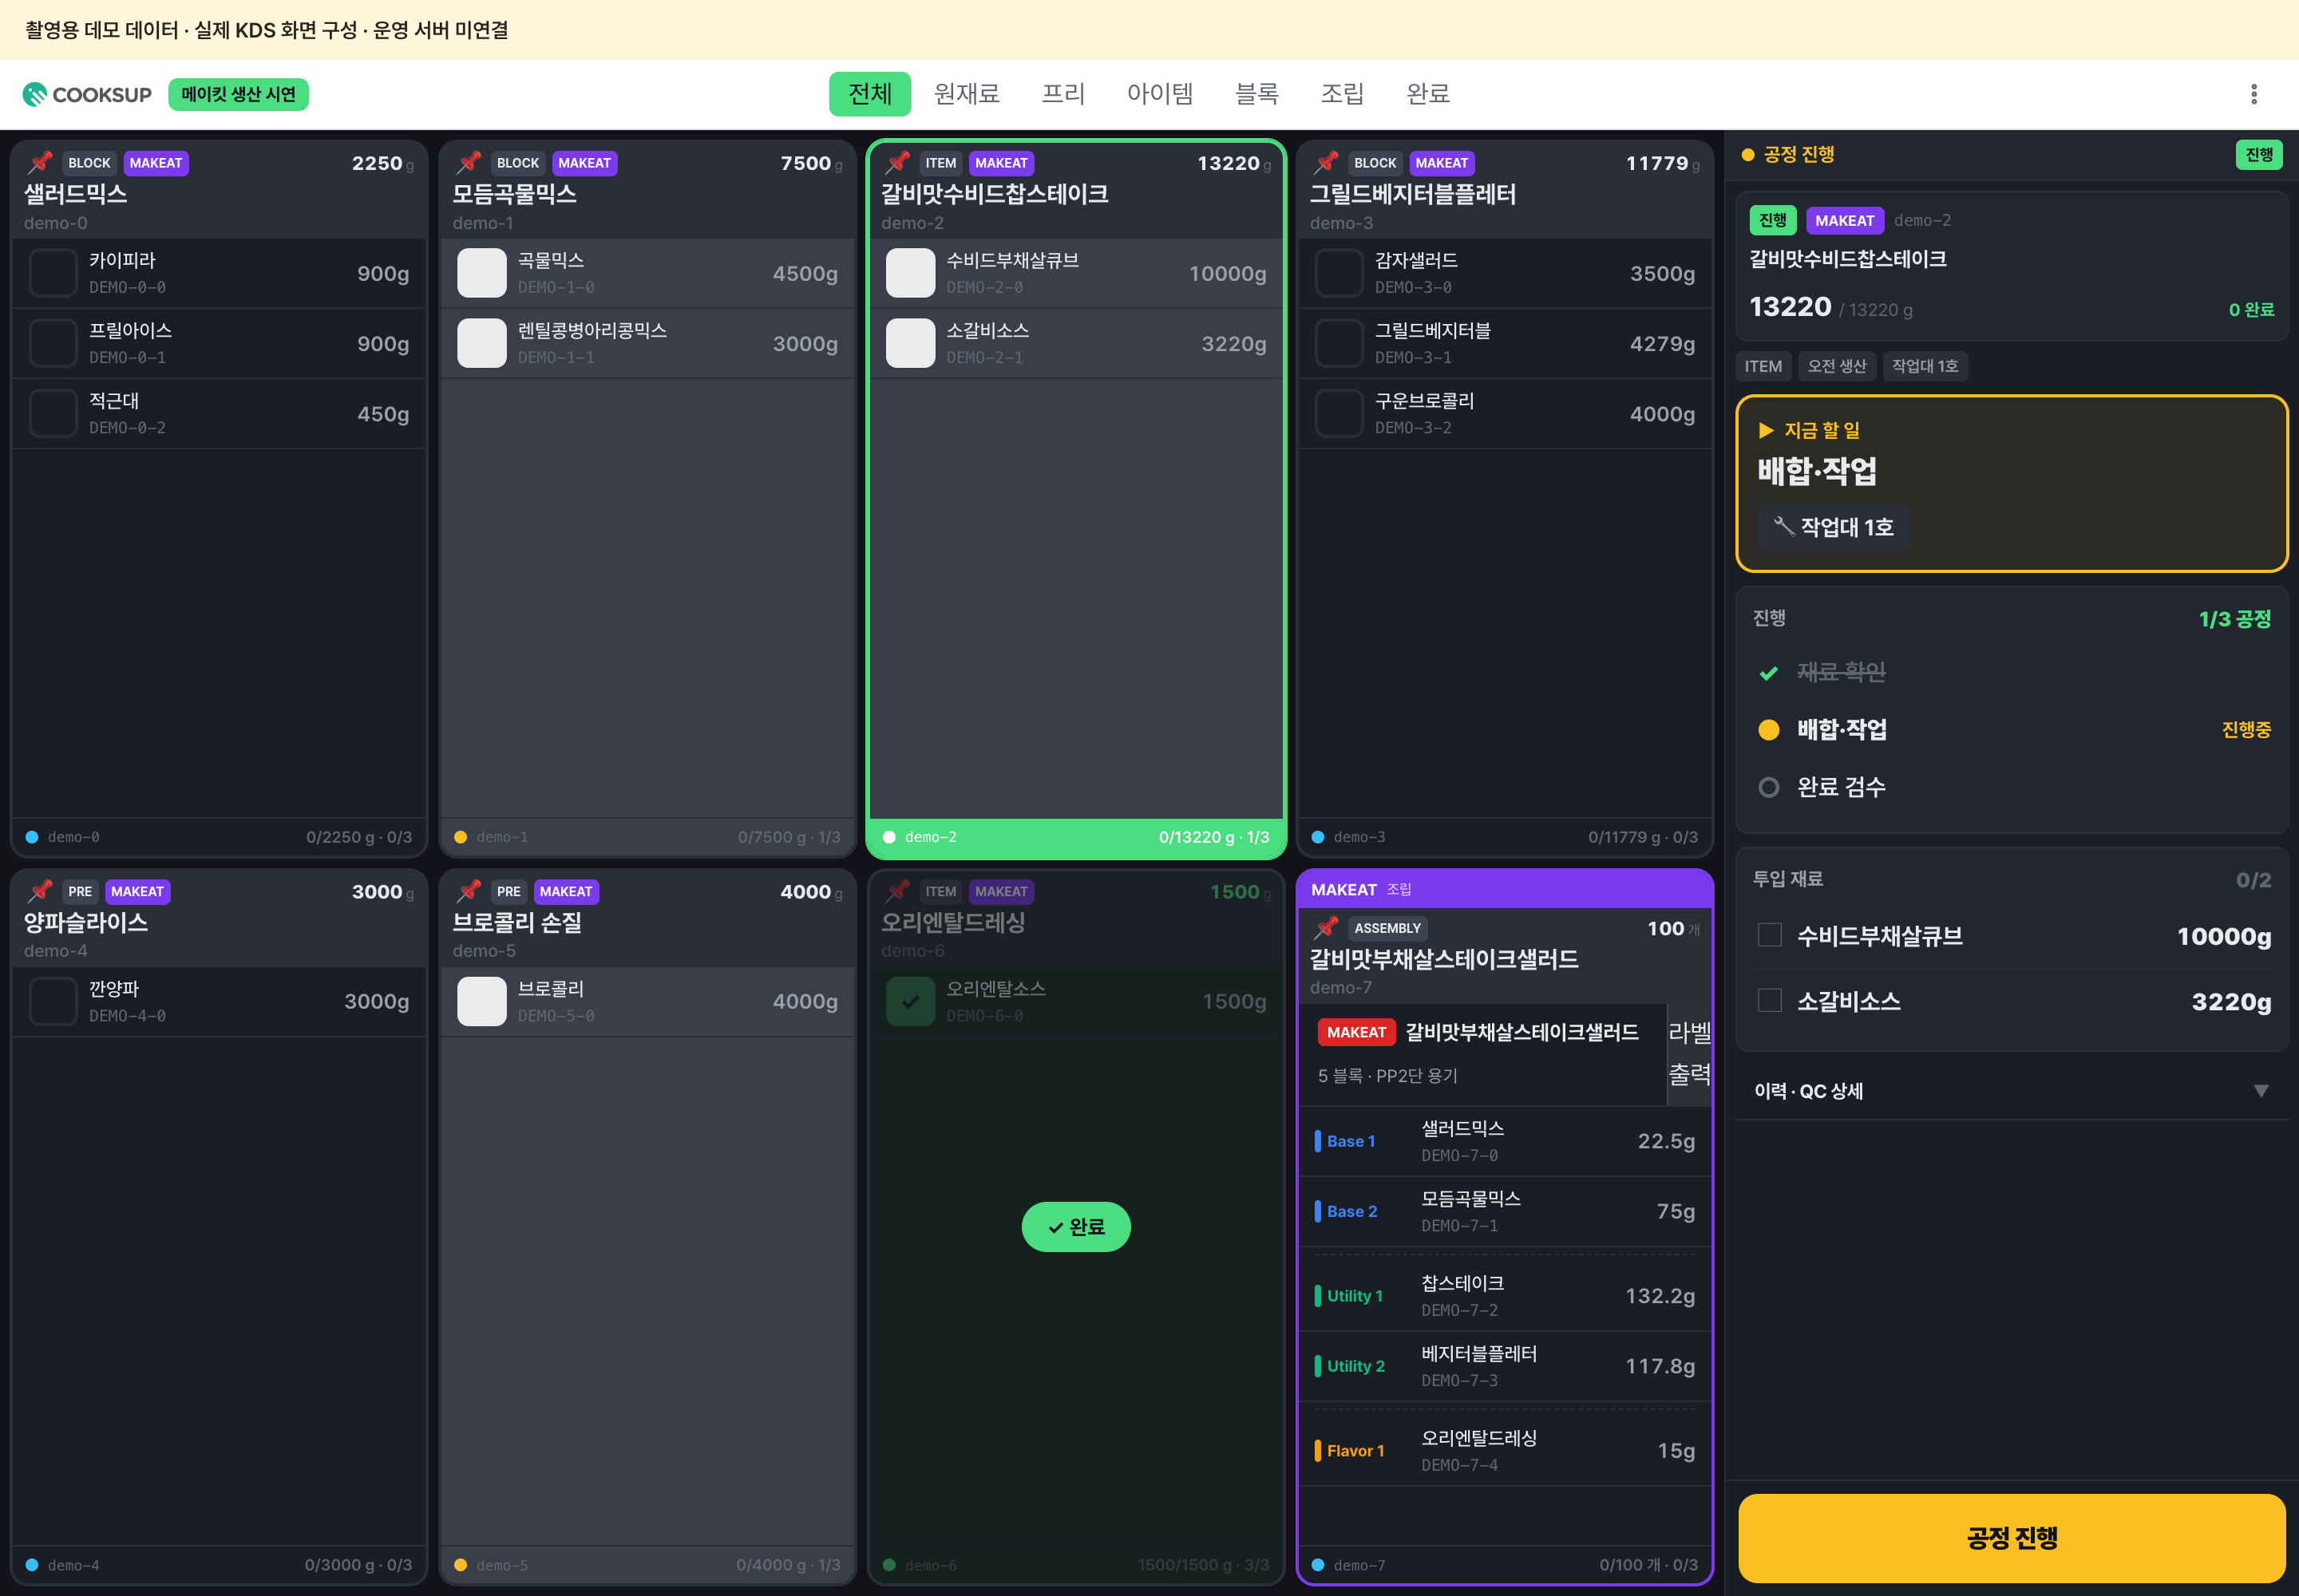The height and width of the screenshot is (1596, 2299).
Task: Click the wrench icon next to 작업대 1호
Action: pyautogui.click(x=1783, y=526)
